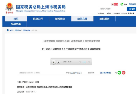Click hot word 个人所得税
Image resolution: width=139 pixels, height=96 pixels.
coord(116,13)
